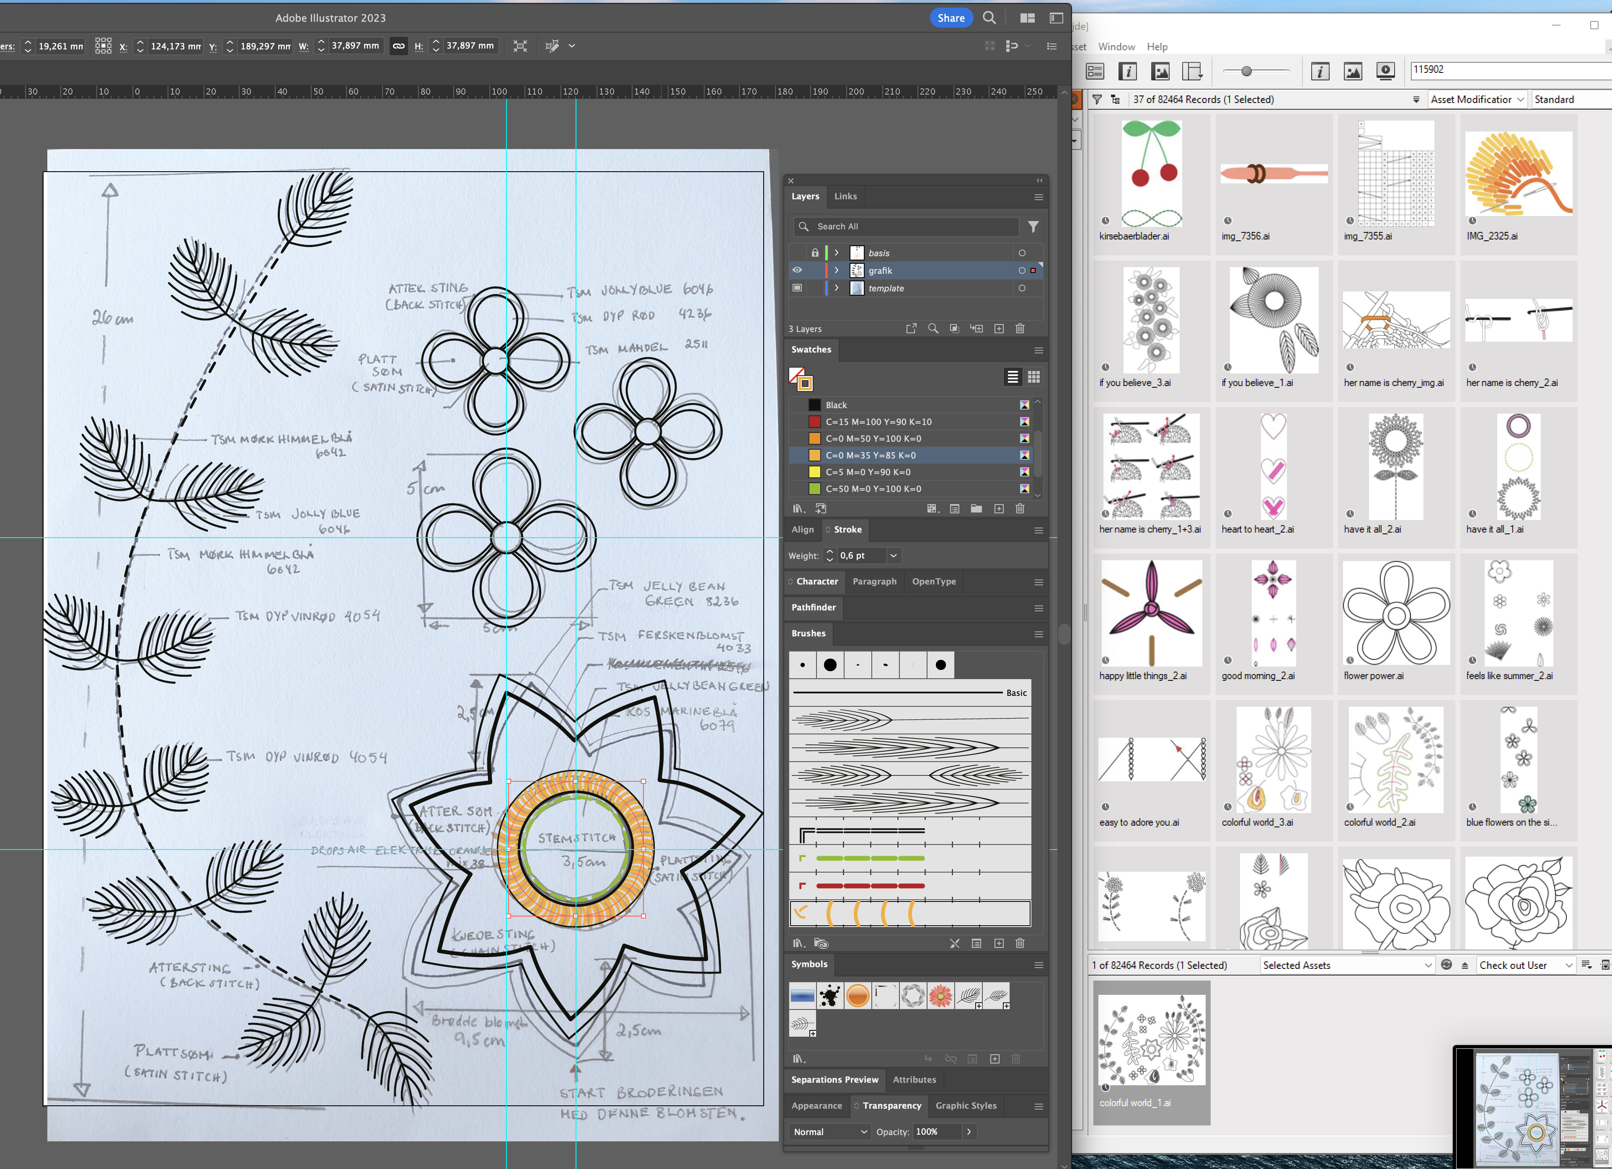Expand the grafik layer
This screenshot has width=1612, height=1169.
[837, 270]
